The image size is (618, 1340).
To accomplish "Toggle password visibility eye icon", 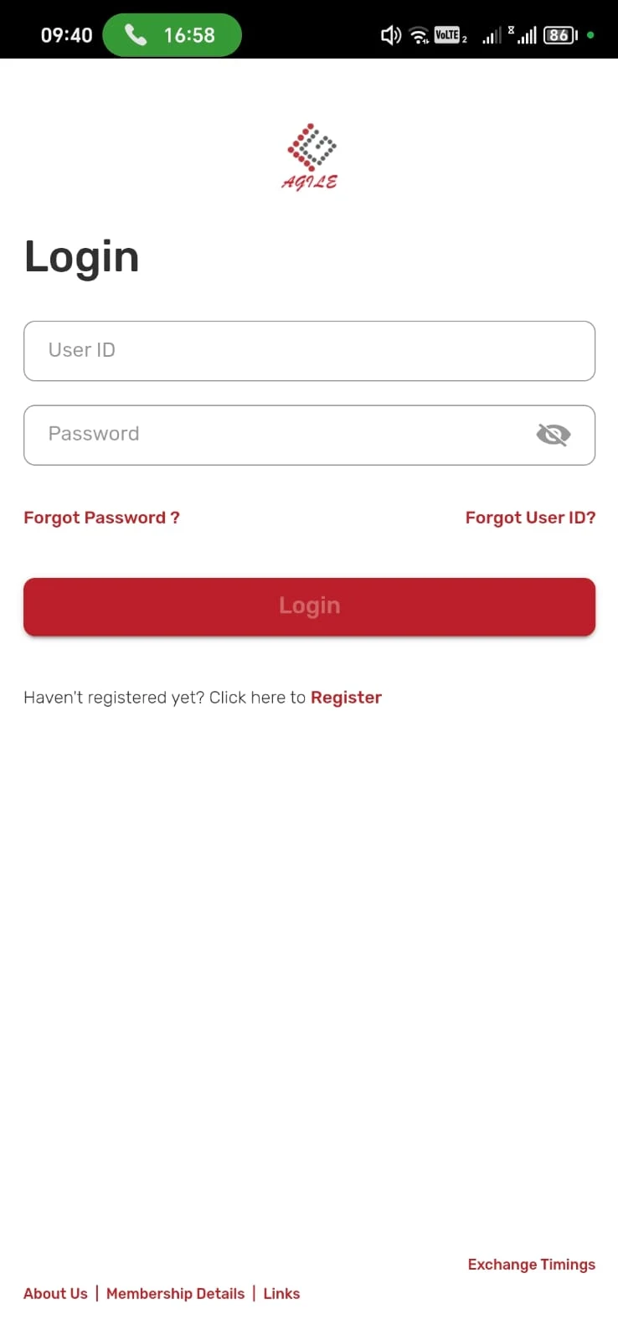I will (553, 435).
